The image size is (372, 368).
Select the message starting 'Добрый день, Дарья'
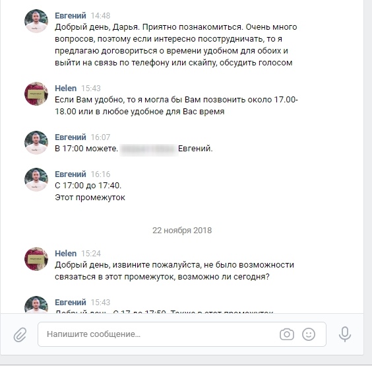(176, 45)
